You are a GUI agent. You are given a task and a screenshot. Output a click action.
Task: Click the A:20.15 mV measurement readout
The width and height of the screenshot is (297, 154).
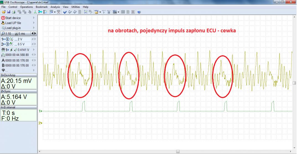click(x=16, y=81)
